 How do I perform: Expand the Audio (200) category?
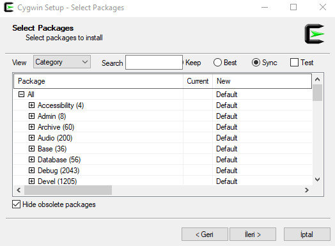pos(31,138)
